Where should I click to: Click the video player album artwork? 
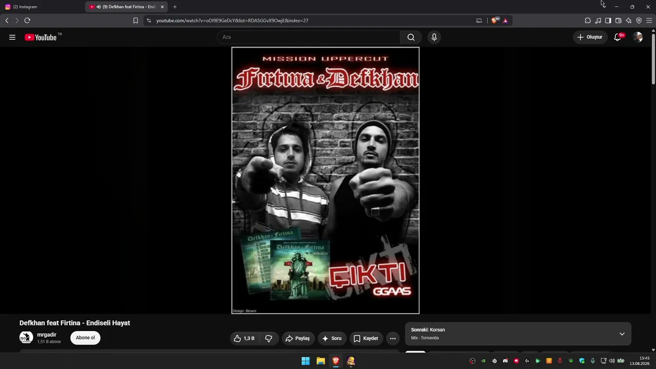pos(325,180)
